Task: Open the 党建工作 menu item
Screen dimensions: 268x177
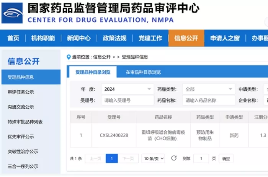Action: (150, 38)
